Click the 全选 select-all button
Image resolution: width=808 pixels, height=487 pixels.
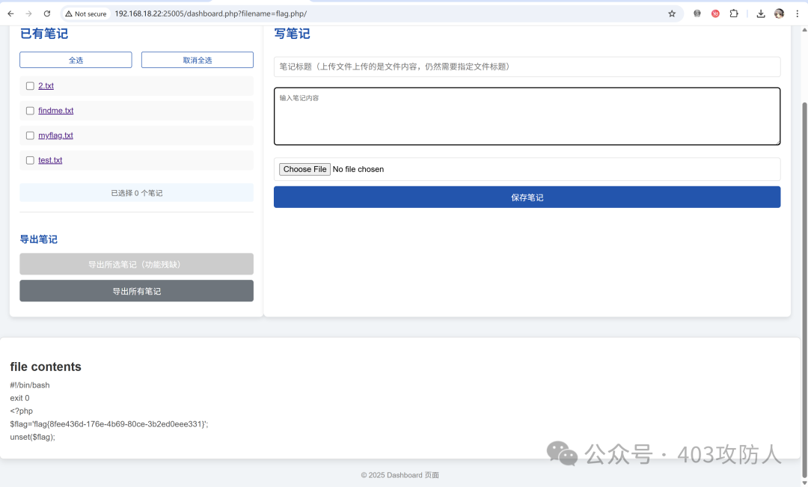[x=76, y=60]
